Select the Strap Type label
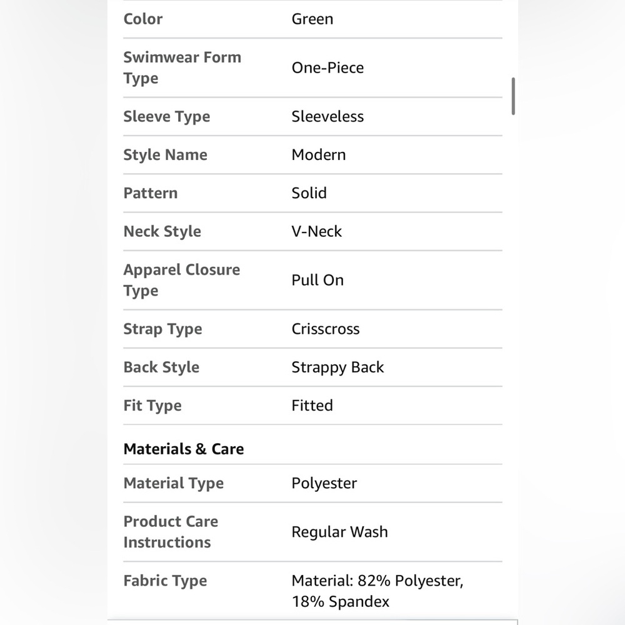This screenshot has width=625, height=625. tap(162, 329)
